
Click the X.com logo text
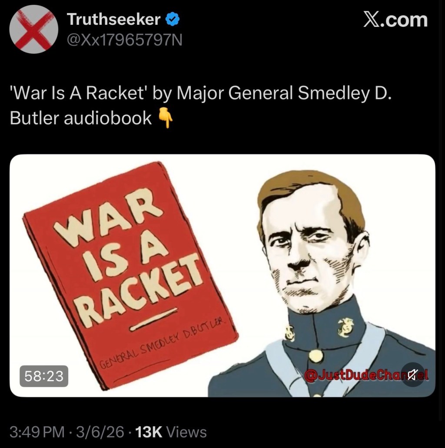coord(395,20)
